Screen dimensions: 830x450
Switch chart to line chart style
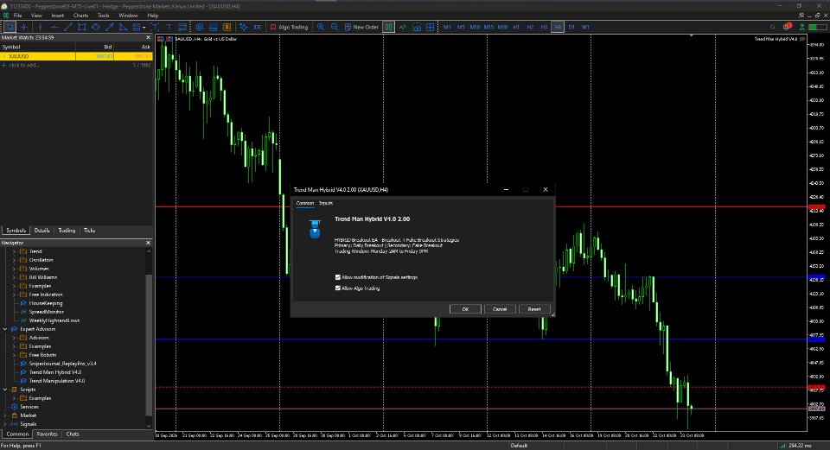(403, 27)
